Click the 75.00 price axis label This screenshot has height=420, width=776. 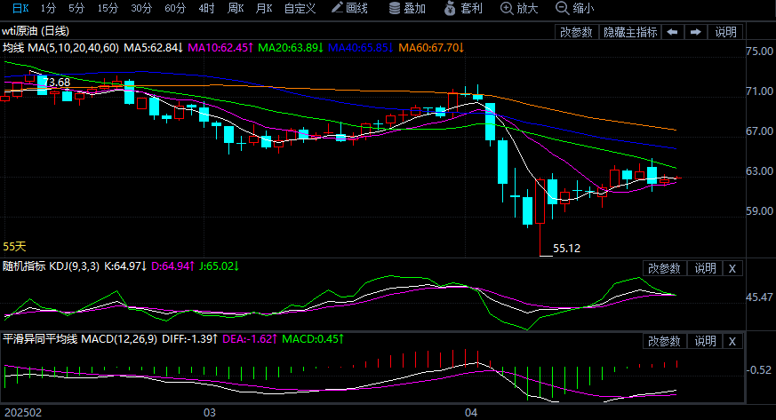[x=759, y=52]
